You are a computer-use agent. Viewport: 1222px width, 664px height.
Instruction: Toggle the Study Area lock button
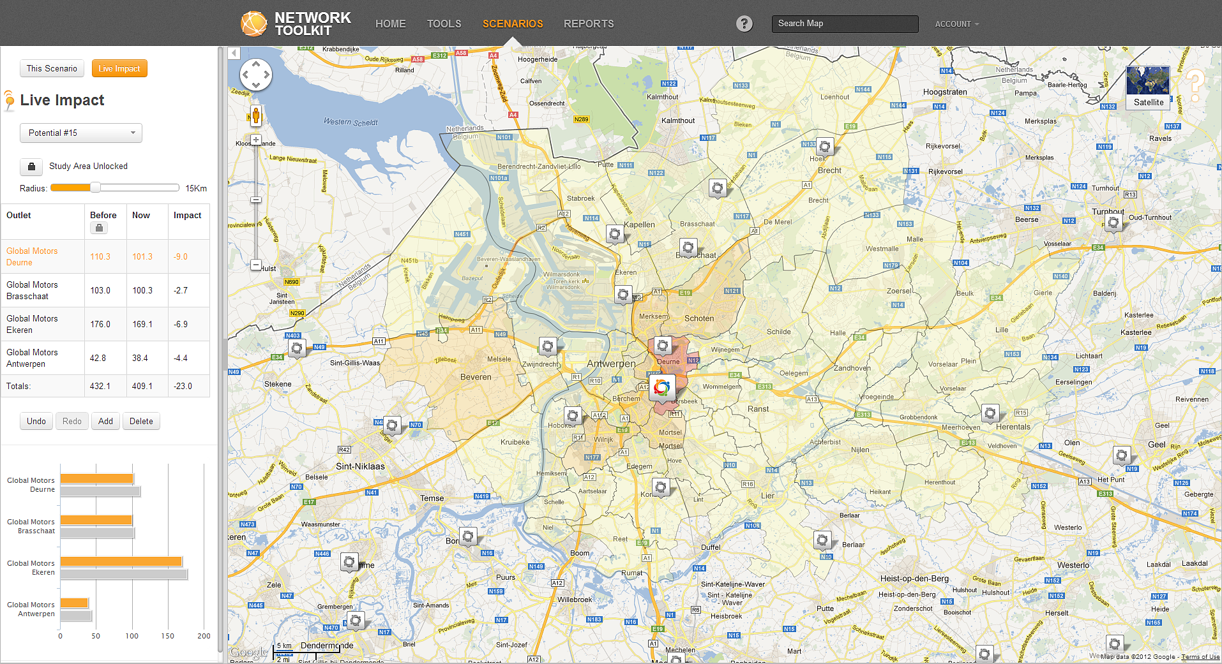31,166
